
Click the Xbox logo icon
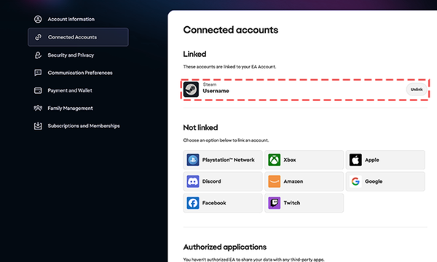(x=275, y=160)
